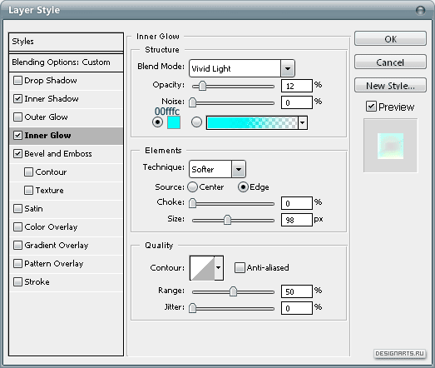The height and width of the screenshot is (368, 435).
Task: Click the Noise slider handle
Action: [x=192, y=102]
